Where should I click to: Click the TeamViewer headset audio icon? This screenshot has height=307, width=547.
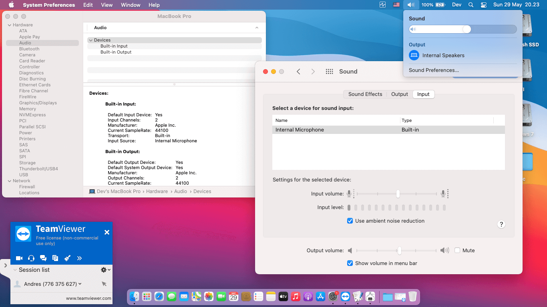31,258
